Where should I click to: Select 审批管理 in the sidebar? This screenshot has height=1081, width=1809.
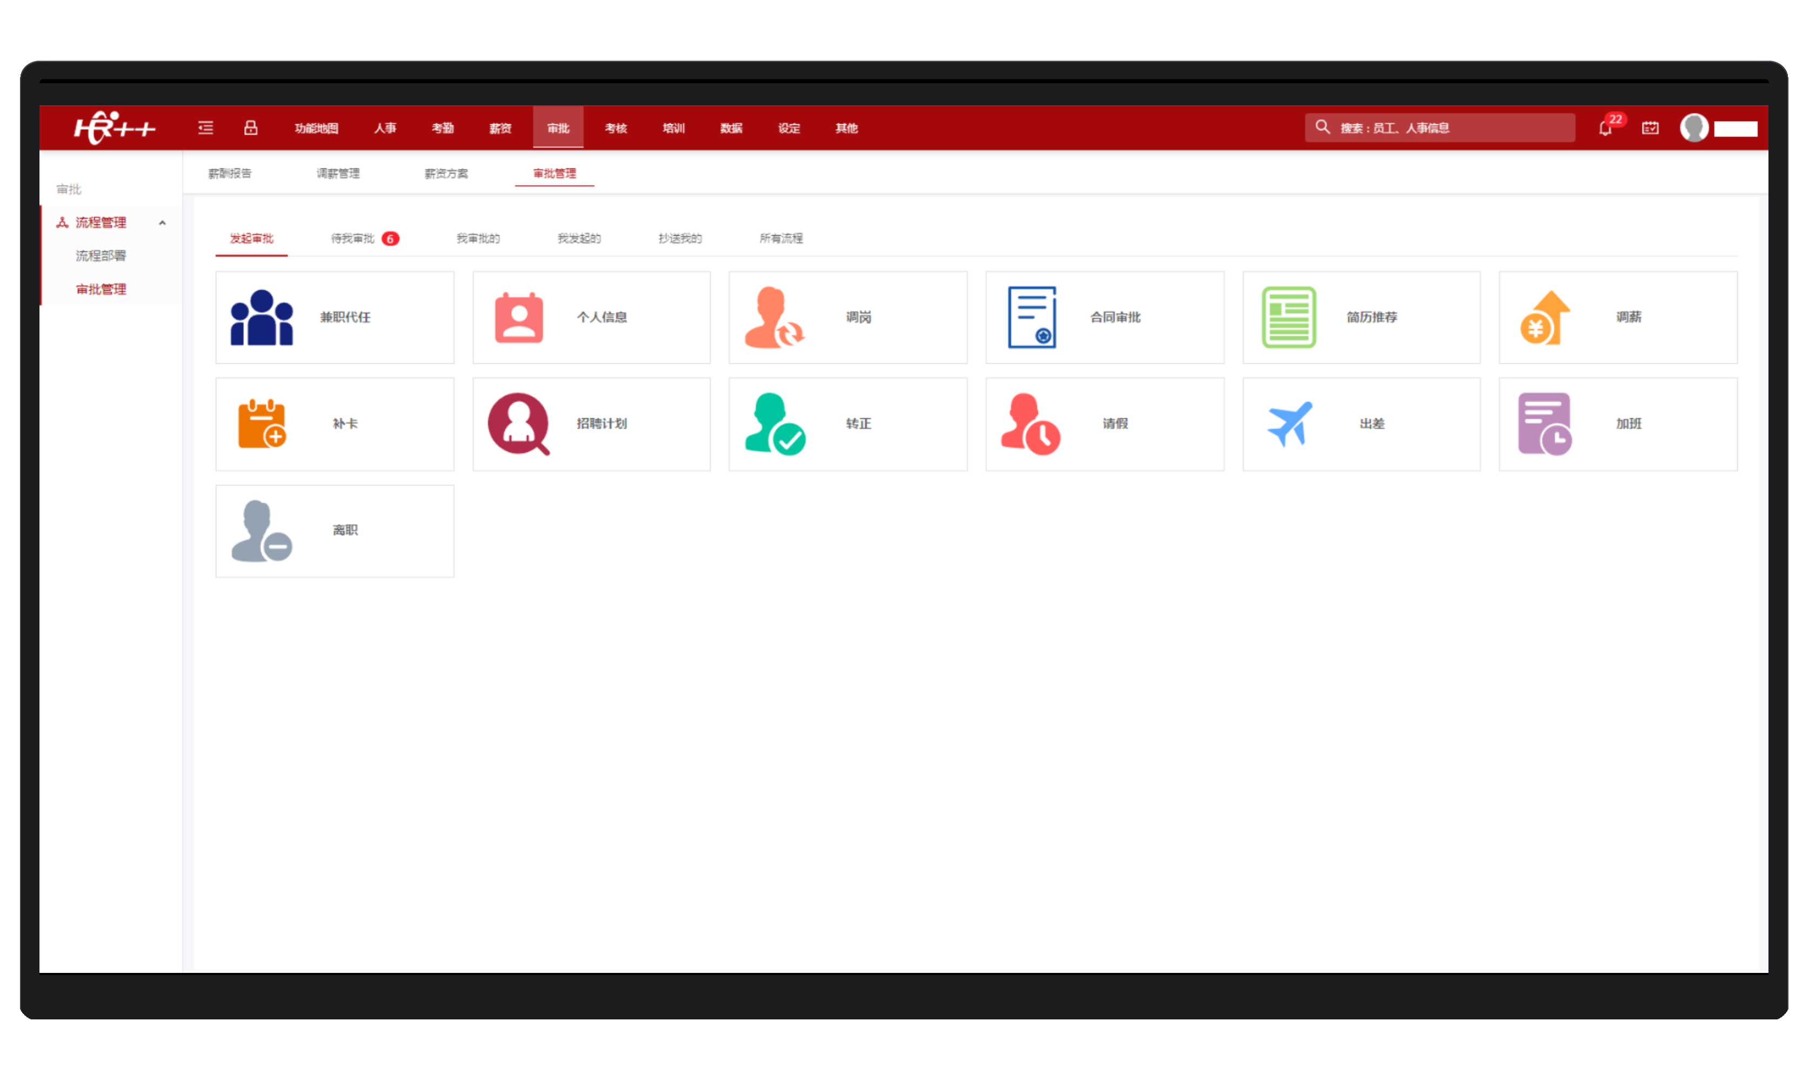(101, 289)
